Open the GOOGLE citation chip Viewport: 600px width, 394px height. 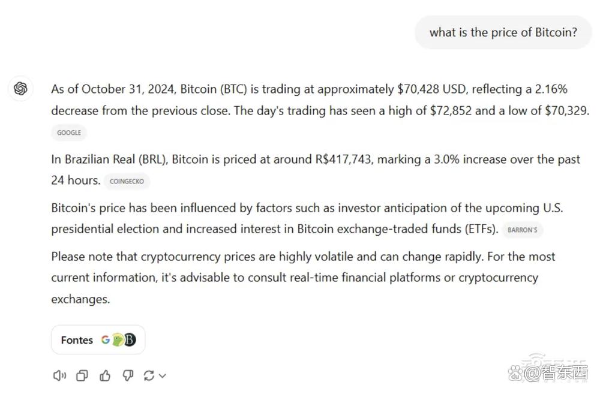(69, 133)
